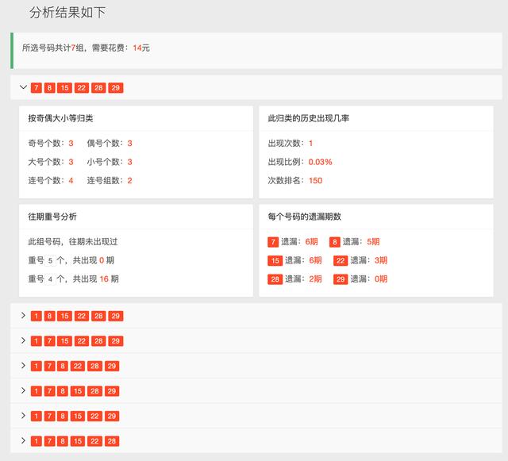Click the 出现比例 value 0.03%

320,162
